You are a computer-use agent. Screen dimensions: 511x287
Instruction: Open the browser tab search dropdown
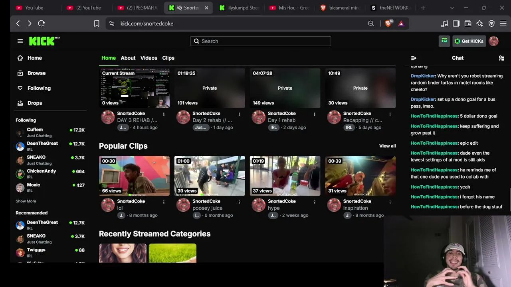452,8
